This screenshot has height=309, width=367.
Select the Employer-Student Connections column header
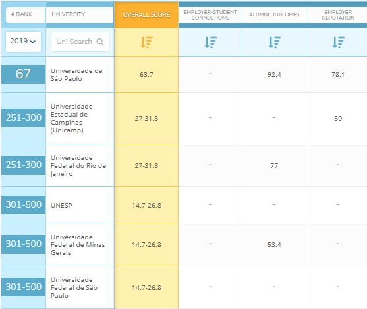click(x=210, y=15)
